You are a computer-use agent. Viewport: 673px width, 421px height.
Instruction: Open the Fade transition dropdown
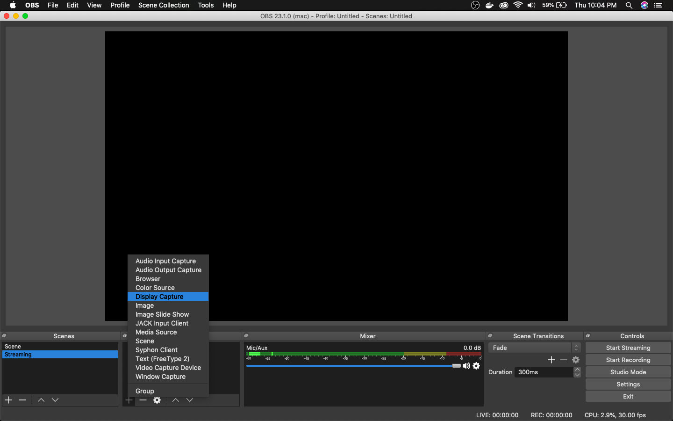point(534,348)
